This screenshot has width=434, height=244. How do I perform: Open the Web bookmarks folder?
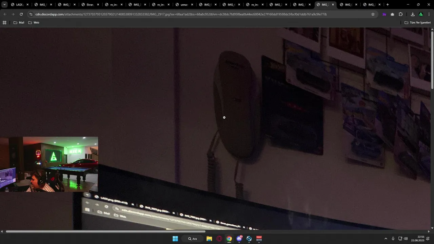[x=34, y=22]
